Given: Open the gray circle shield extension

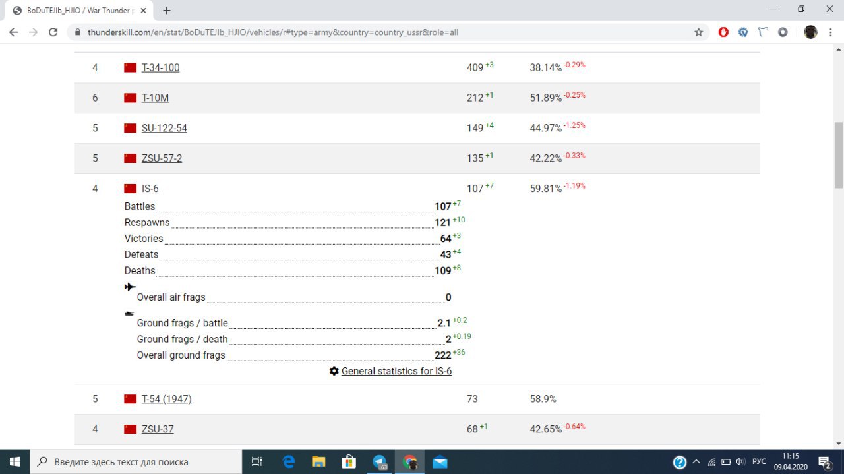Looking at the screenshot, I should [783, 32].
